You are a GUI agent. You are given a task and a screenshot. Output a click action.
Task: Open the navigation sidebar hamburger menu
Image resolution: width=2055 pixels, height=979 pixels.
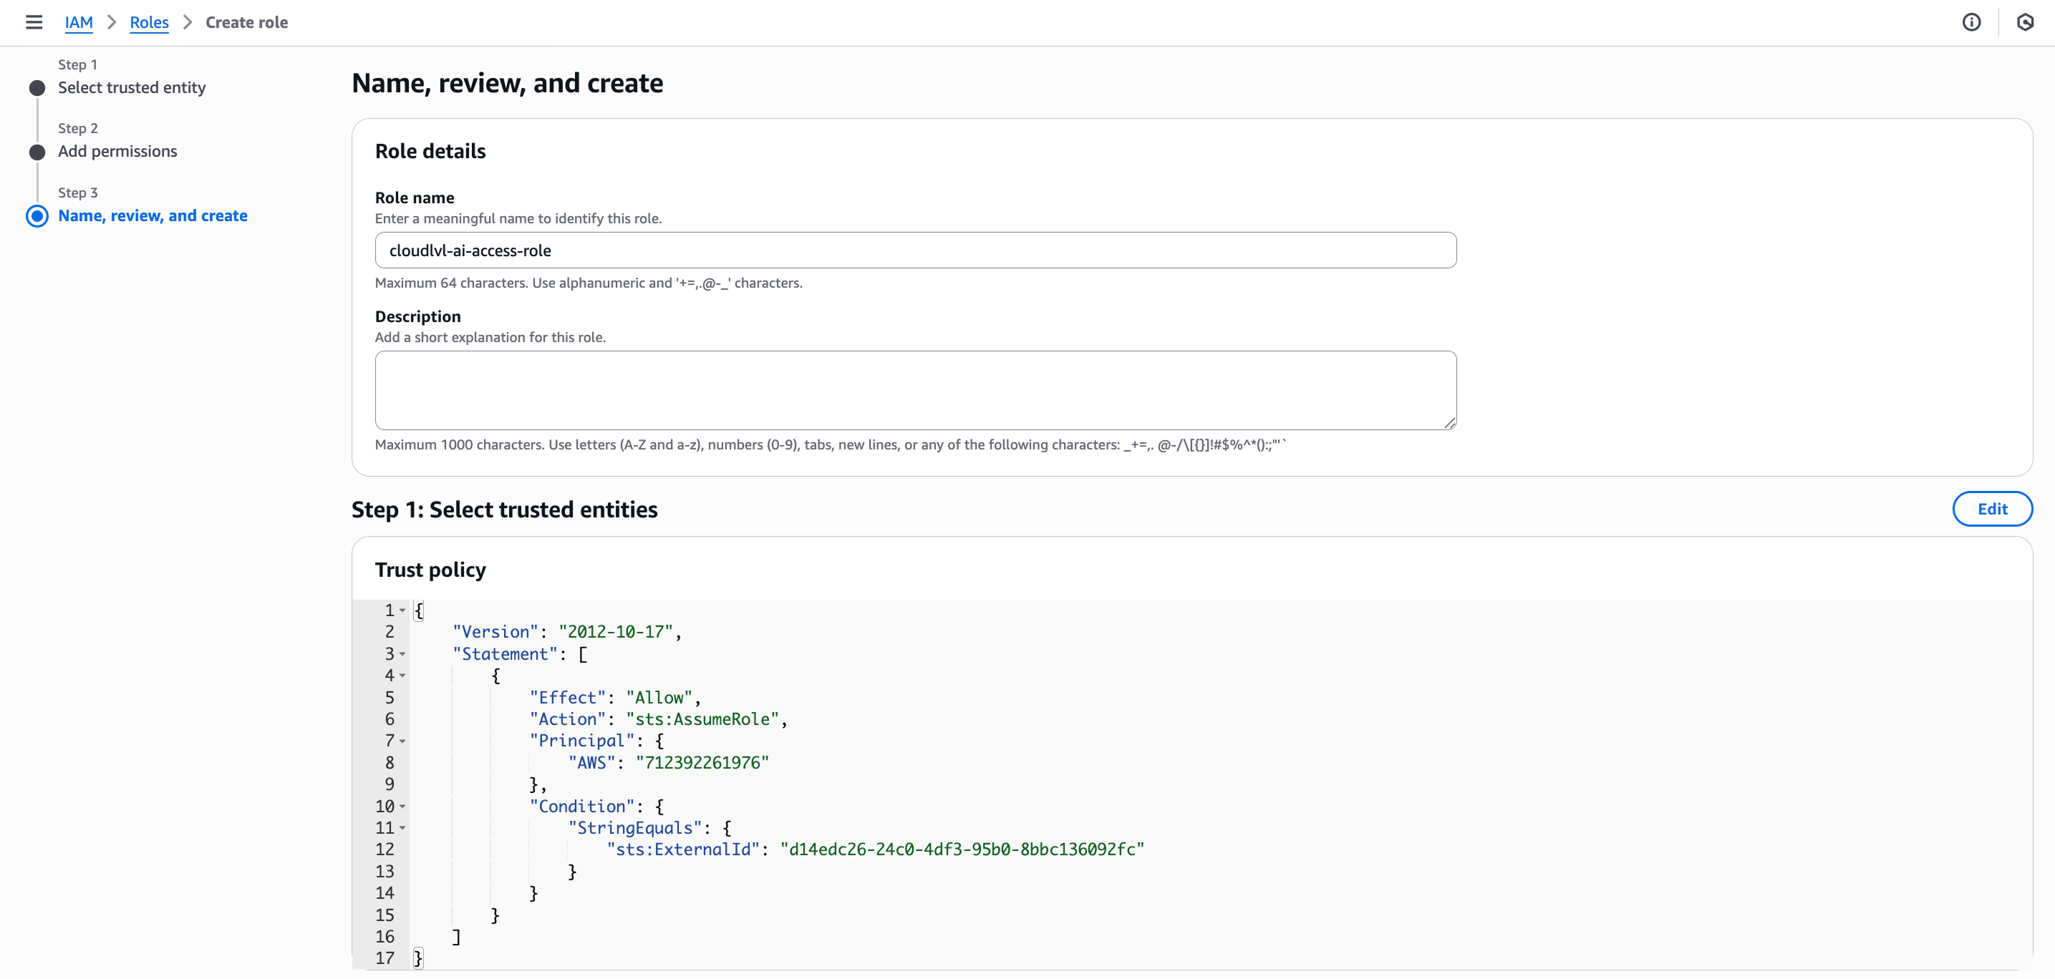click(34, 22)
